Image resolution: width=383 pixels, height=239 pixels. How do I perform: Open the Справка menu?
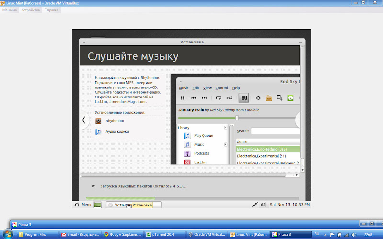51,10
